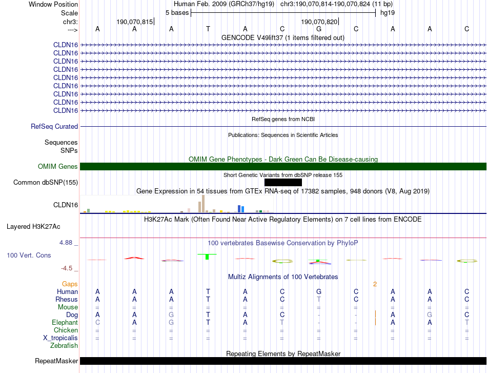The image size is (487, 373).
Task: Select the 'Chicken' species label
Action: click(x=66, y=330)
